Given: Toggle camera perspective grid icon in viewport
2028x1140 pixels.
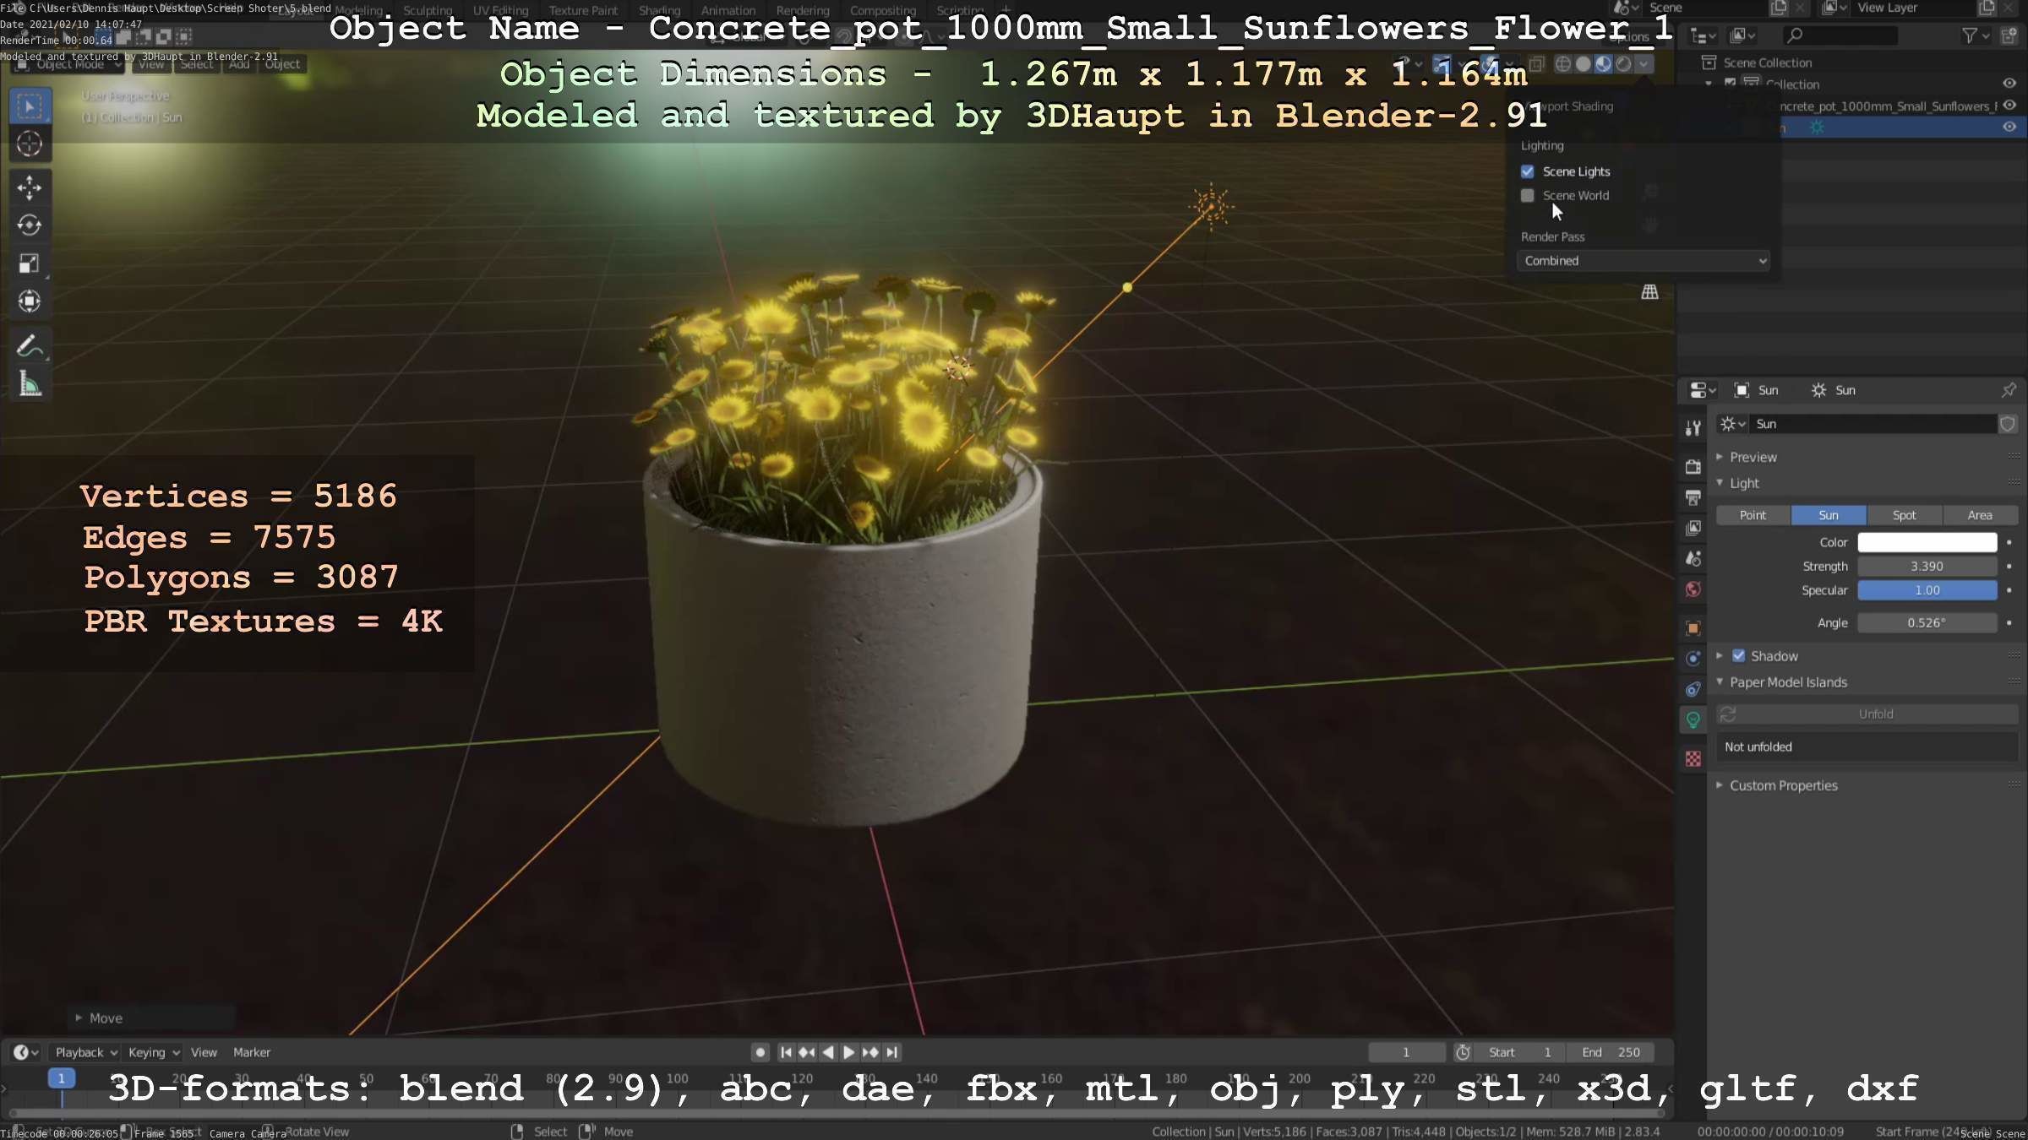Looking at the screenshot, I should 1649,292.
